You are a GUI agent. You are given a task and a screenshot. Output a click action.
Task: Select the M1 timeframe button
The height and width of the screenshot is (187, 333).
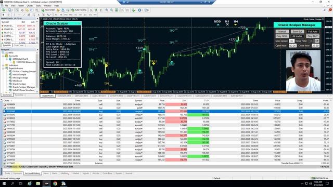click(56, 15)
